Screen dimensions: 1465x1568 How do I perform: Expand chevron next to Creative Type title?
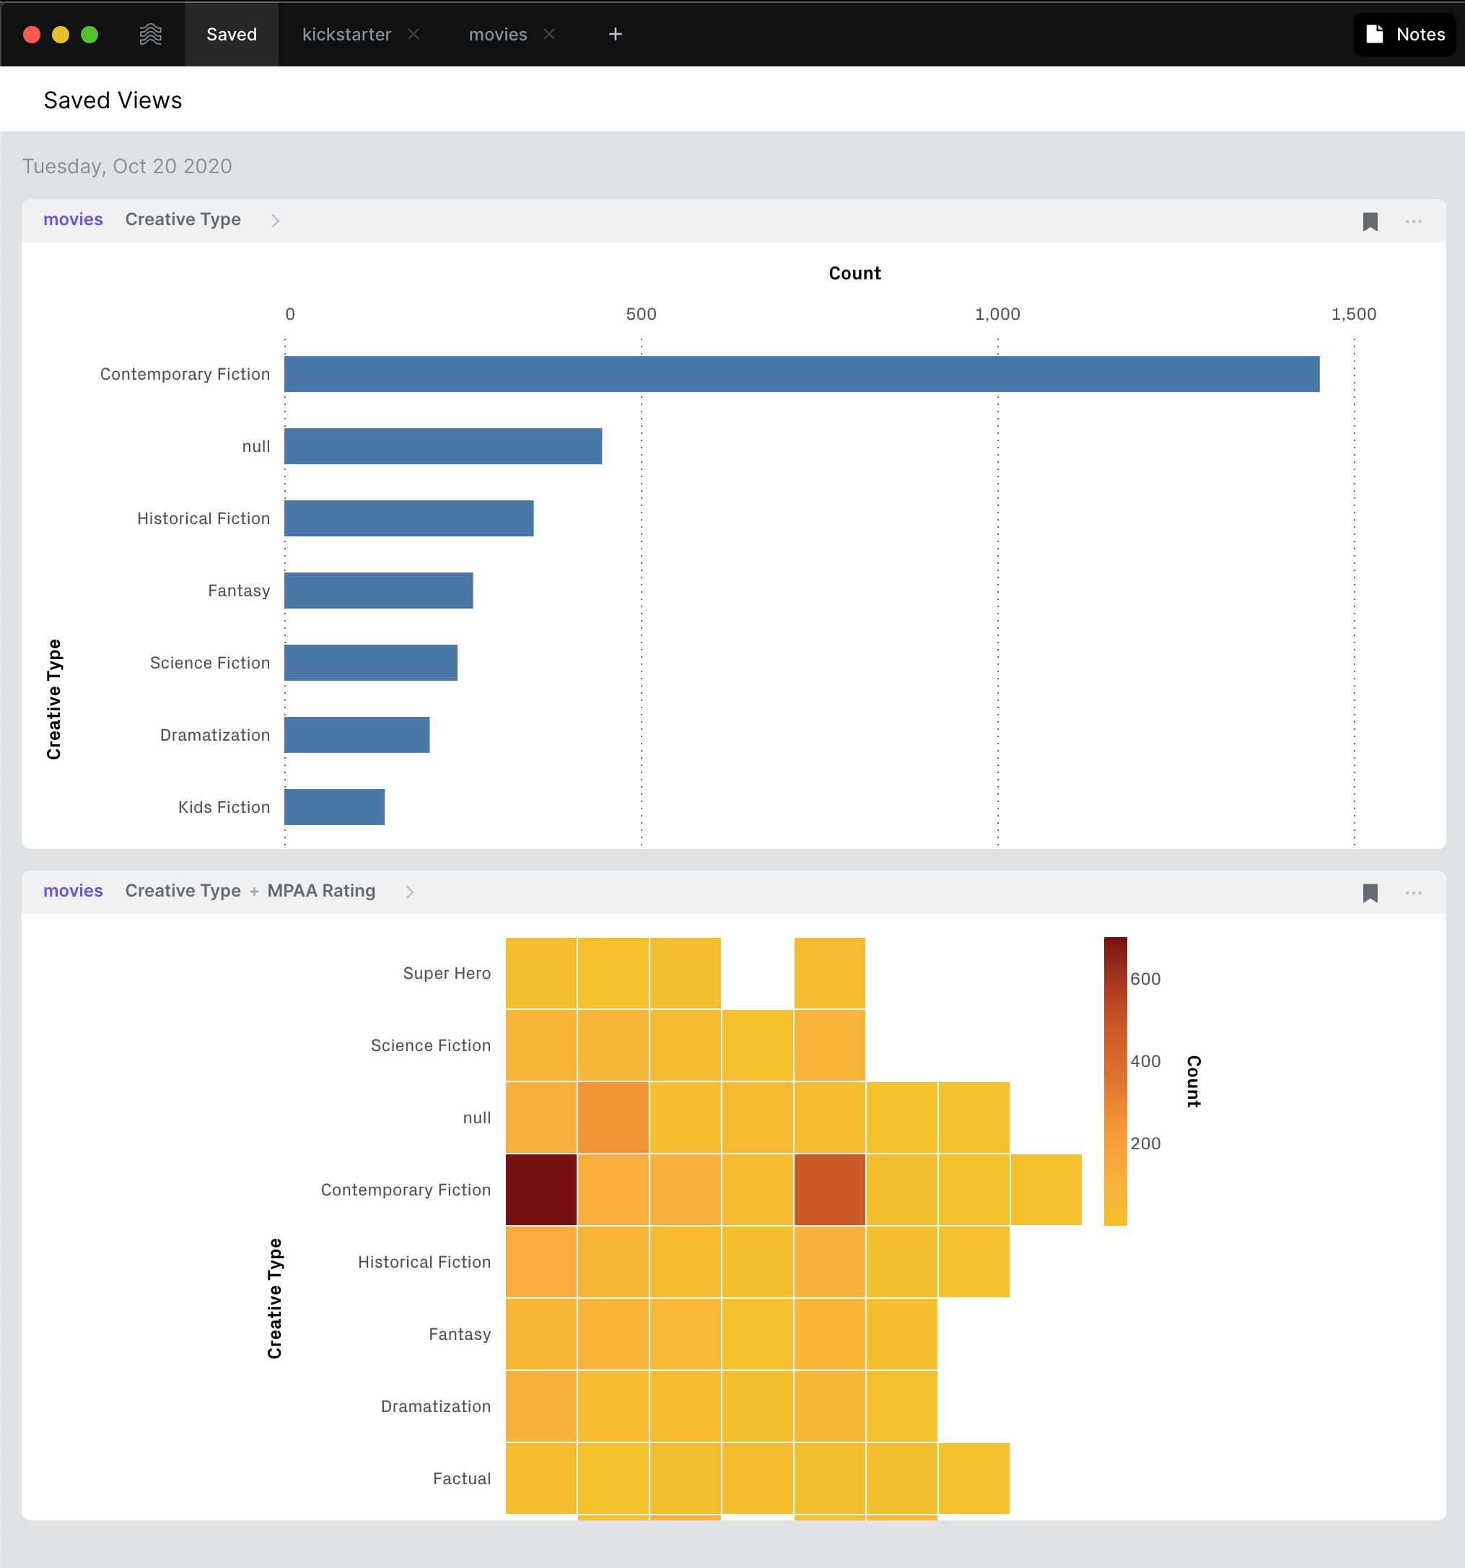pyautogui.click(x=275, y=221)
